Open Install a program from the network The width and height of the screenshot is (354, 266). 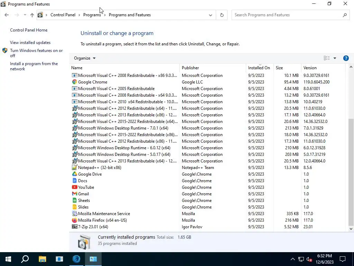[x=34, y=66]
